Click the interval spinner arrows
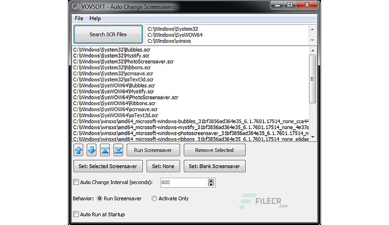This screenshot has height=225, width=389. point(211,183)
